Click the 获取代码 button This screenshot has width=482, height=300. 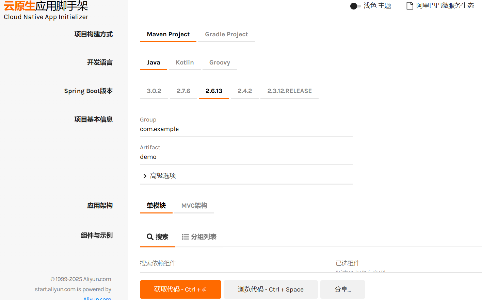180,289
